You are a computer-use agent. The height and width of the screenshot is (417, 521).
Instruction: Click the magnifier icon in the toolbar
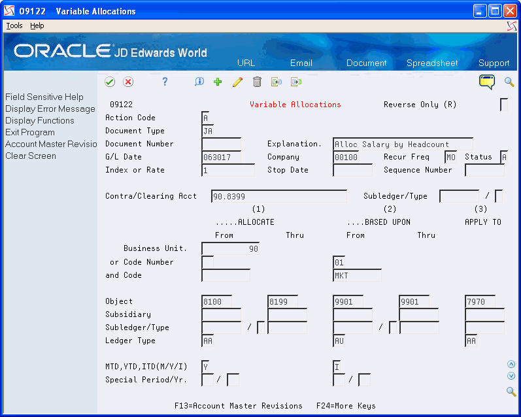click(509, 82)
